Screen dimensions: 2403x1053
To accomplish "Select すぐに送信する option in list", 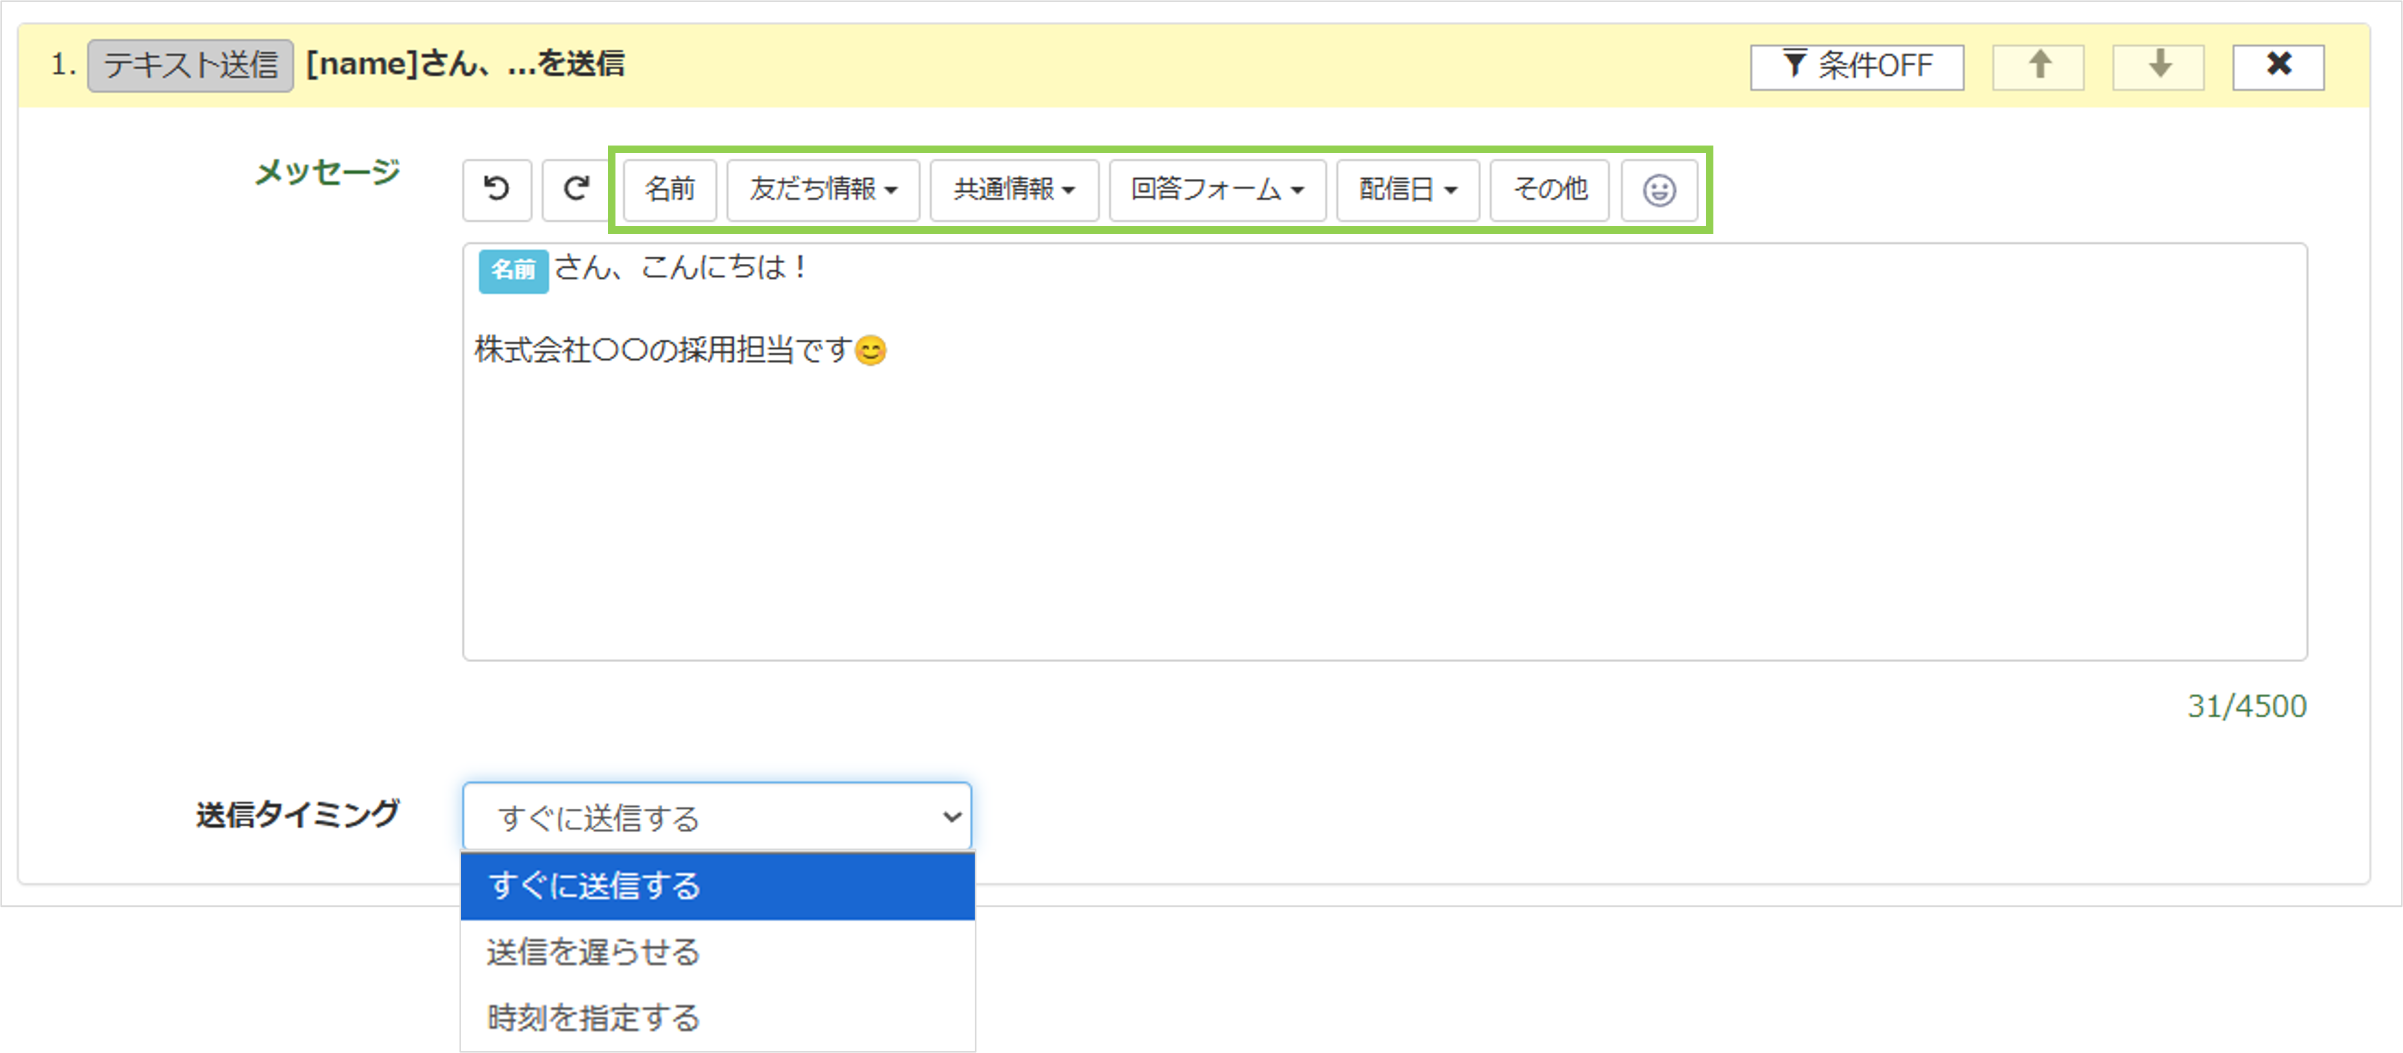I will click(x=717, y=886).
